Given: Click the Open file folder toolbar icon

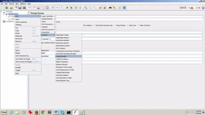Looking at the screenshot, I should tap(11, 8).
